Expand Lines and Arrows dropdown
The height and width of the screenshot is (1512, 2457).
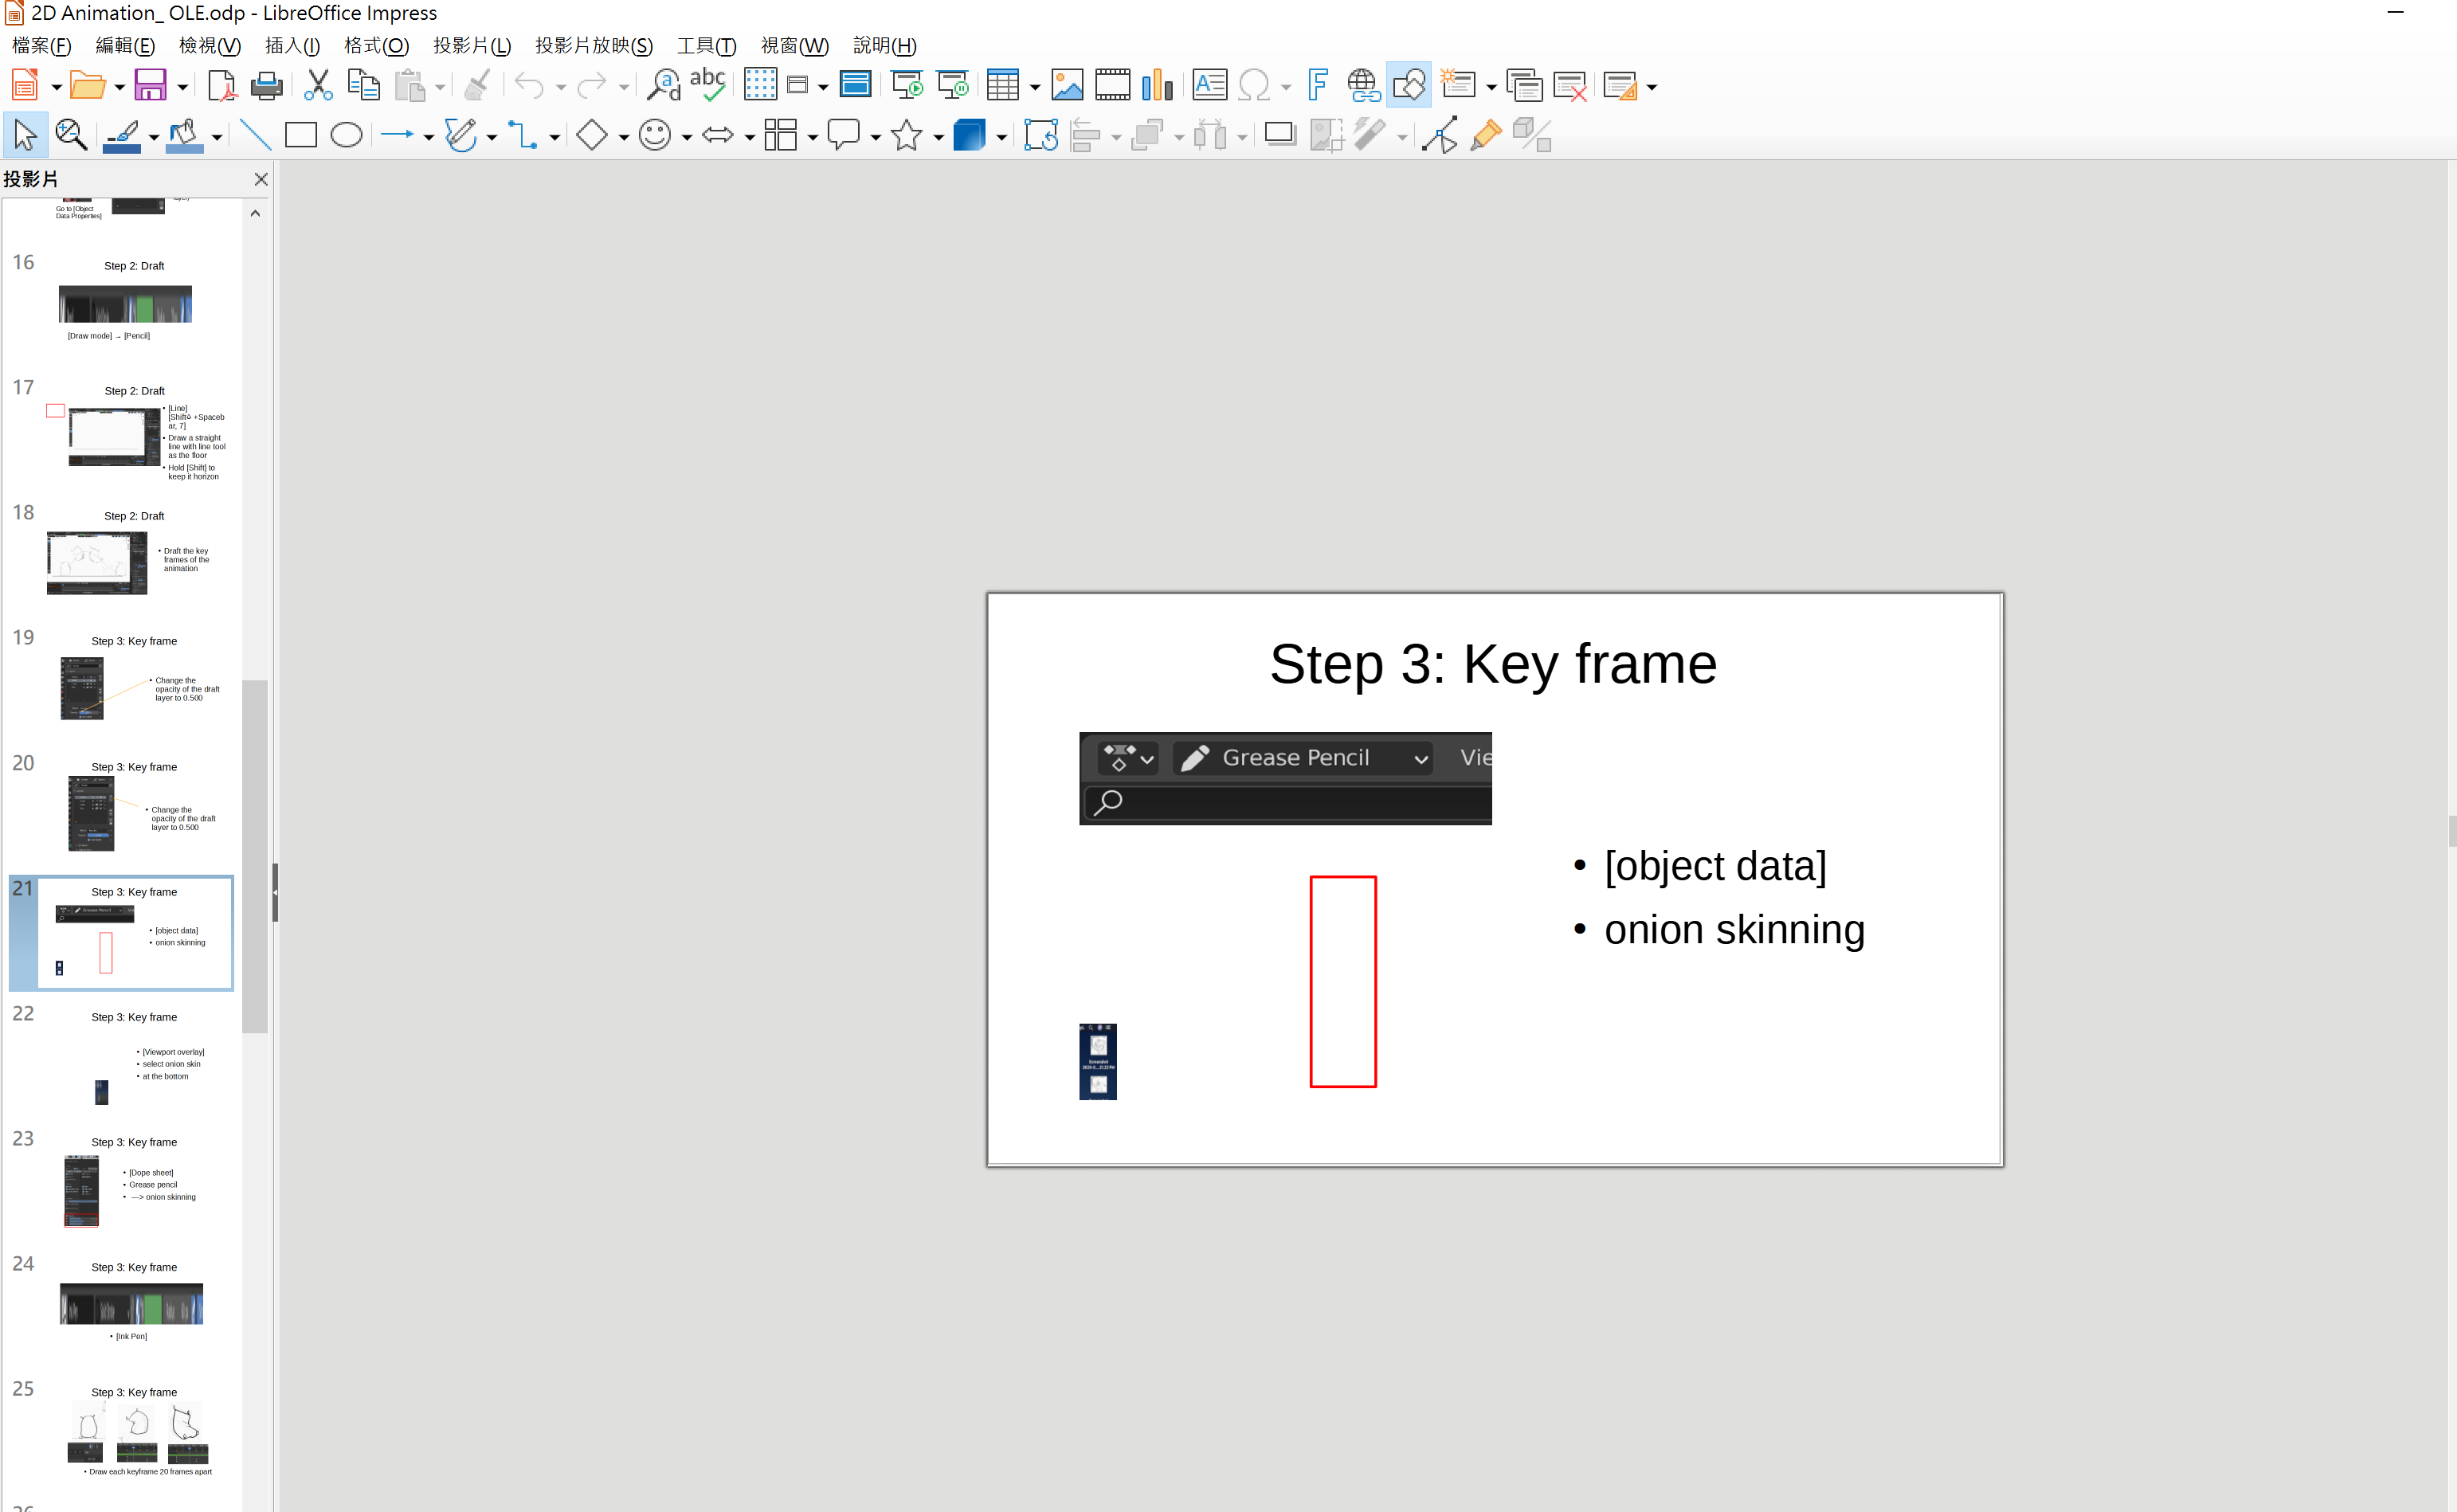[x=429, y=137]
